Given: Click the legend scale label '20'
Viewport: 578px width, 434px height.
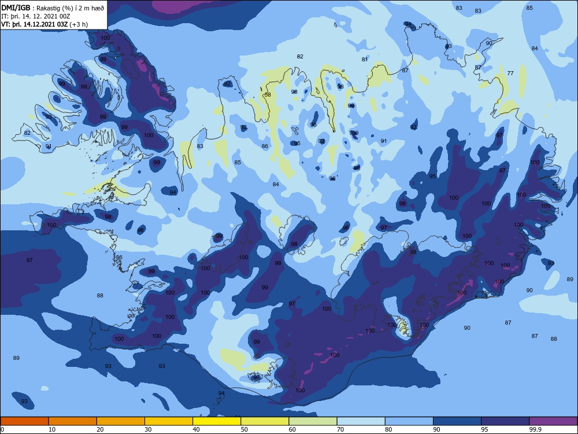Looking at the screenshot, I should click(x=100, y=429).
